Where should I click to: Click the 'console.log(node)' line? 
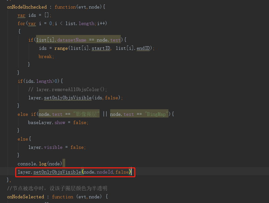[40, 164]
